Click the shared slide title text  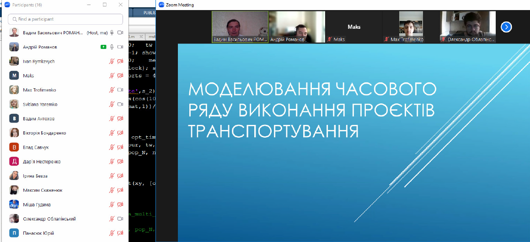coord(312,110)
